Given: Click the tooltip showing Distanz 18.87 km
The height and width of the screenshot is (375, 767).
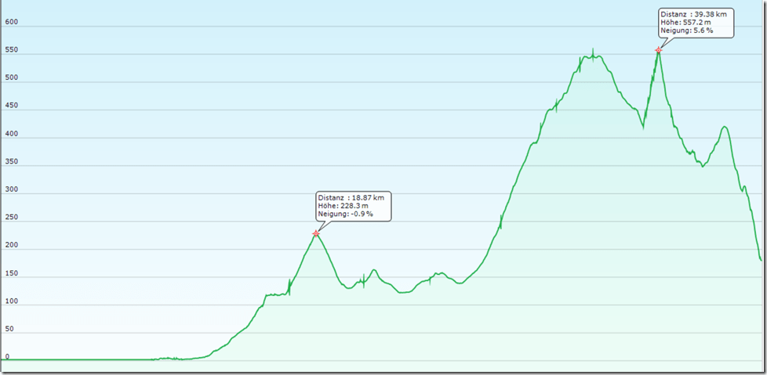Looking at the screenshot, I should pos(353,205).
